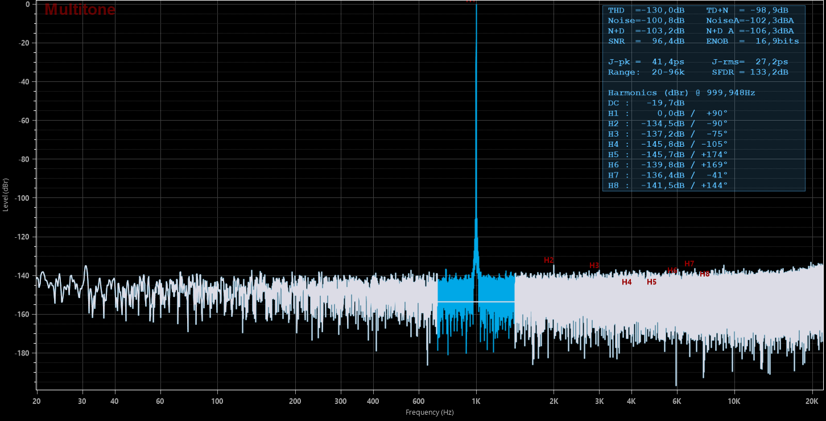The width and height of the screenshot is (826, 421).
Task: Click the H2 : -134,5dB / -90° row
Action: tap(668, 123)
